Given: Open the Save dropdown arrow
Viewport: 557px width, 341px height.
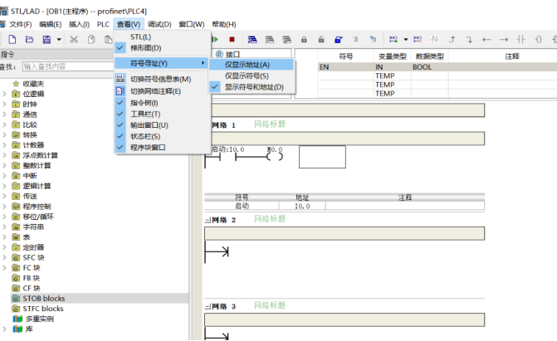Looking at the screenshot, I should (59, 40).
